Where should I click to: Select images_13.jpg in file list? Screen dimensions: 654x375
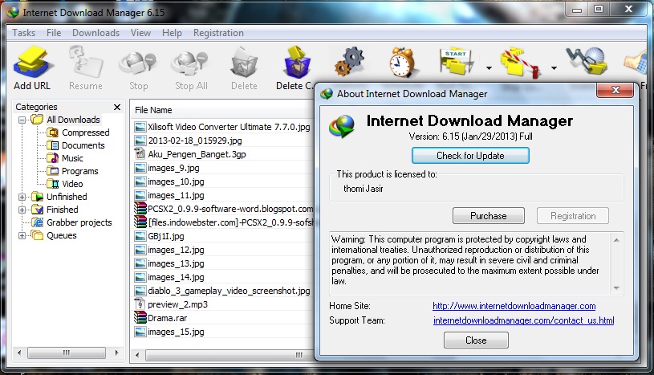click(x=176, y=264)
